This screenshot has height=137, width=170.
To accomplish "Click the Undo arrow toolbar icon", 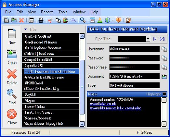I will click(x=73, y=20).
